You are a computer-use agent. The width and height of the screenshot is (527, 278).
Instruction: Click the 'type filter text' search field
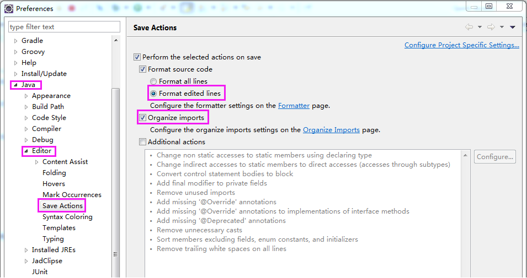(64, 27)
